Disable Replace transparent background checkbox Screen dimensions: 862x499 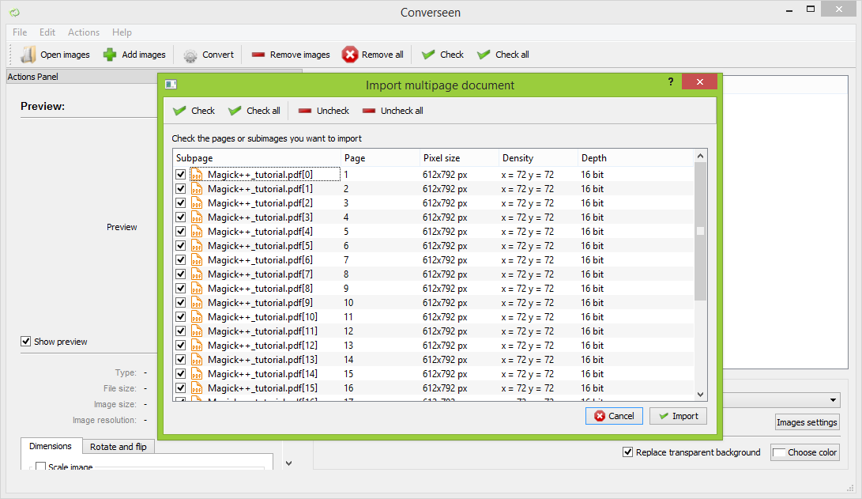[628, 452]
